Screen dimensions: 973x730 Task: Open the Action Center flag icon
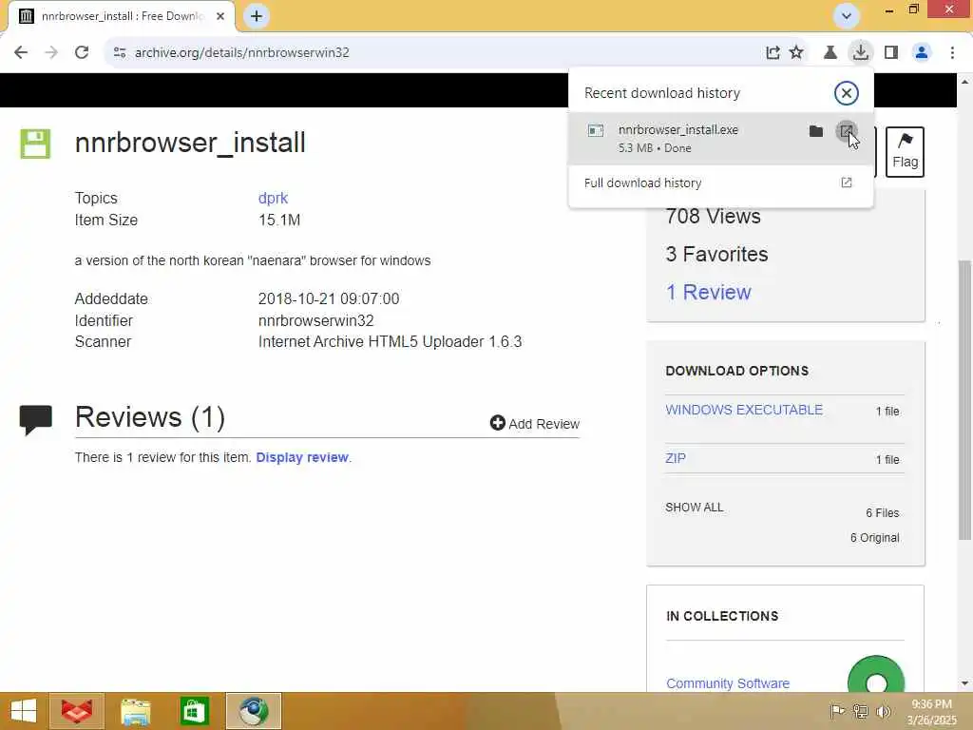pyautogui.click(x=836, y=711)
